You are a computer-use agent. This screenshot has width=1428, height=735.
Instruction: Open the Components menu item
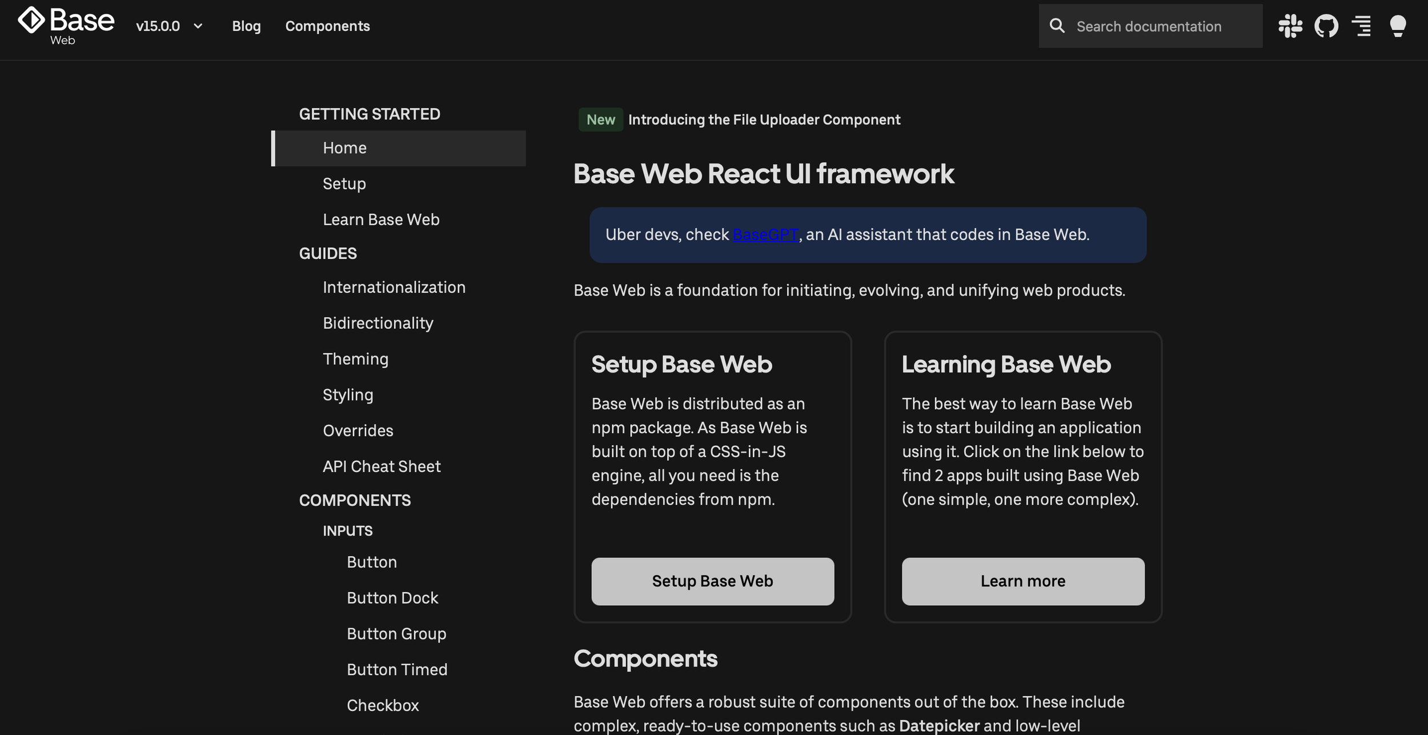tap(327, 26)
